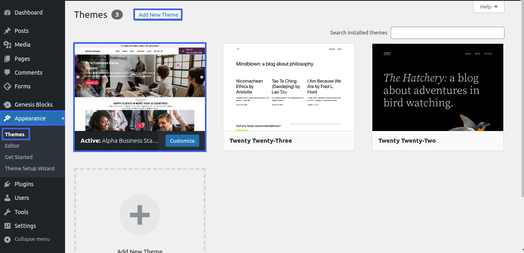Click the Posts pushpin icon
Screen dimensions: 524x253
(x=7, y=31)
